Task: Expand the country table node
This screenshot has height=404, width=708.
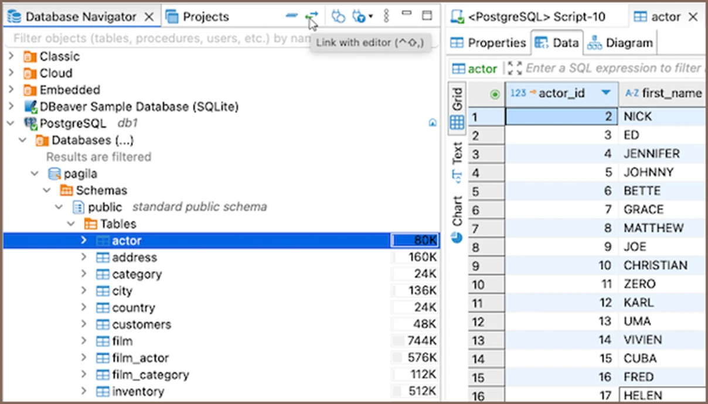Action: [84, 308]
